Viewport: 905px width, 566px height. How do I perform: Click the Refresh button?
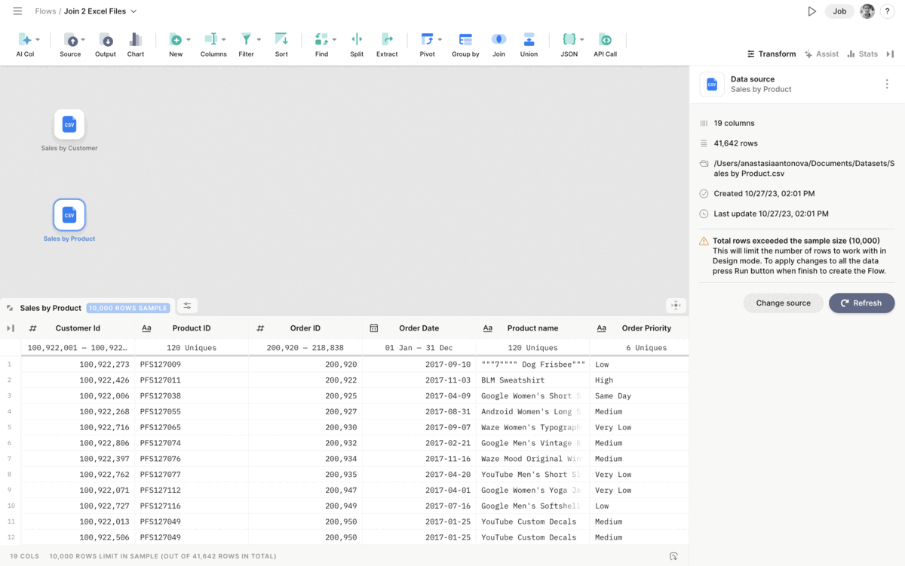point(861,303)
